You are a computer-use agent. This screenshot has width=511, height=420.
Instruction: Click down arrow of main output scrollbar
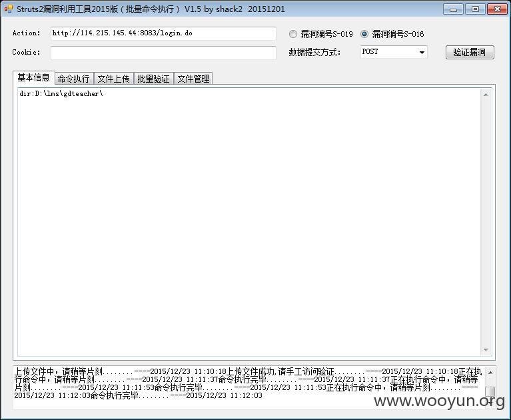click(x=486, y=349)
